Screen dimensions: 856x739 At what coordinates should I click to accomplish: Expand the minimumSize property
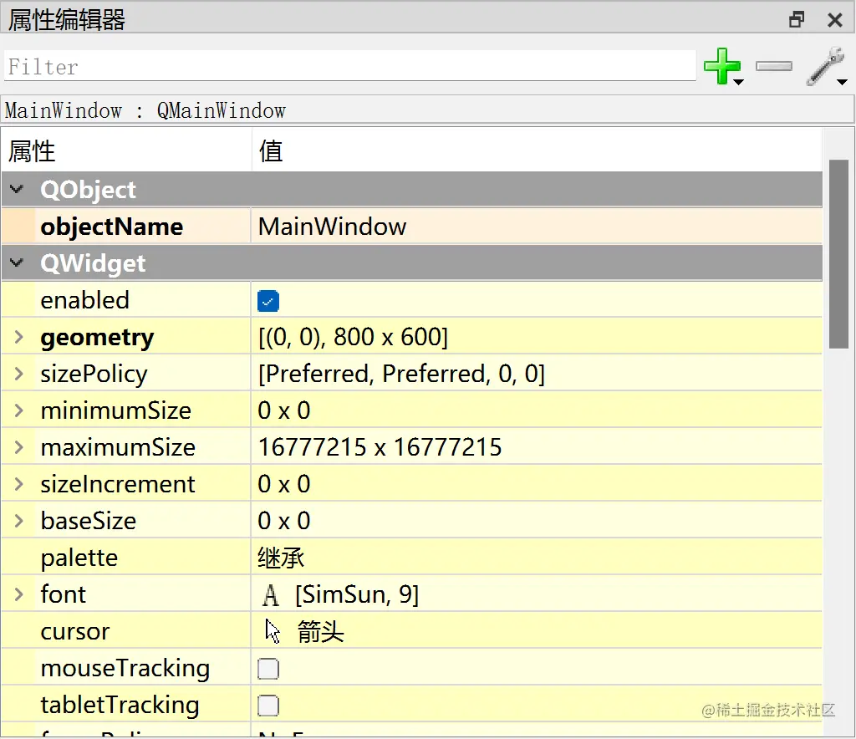tap(19, 410)
